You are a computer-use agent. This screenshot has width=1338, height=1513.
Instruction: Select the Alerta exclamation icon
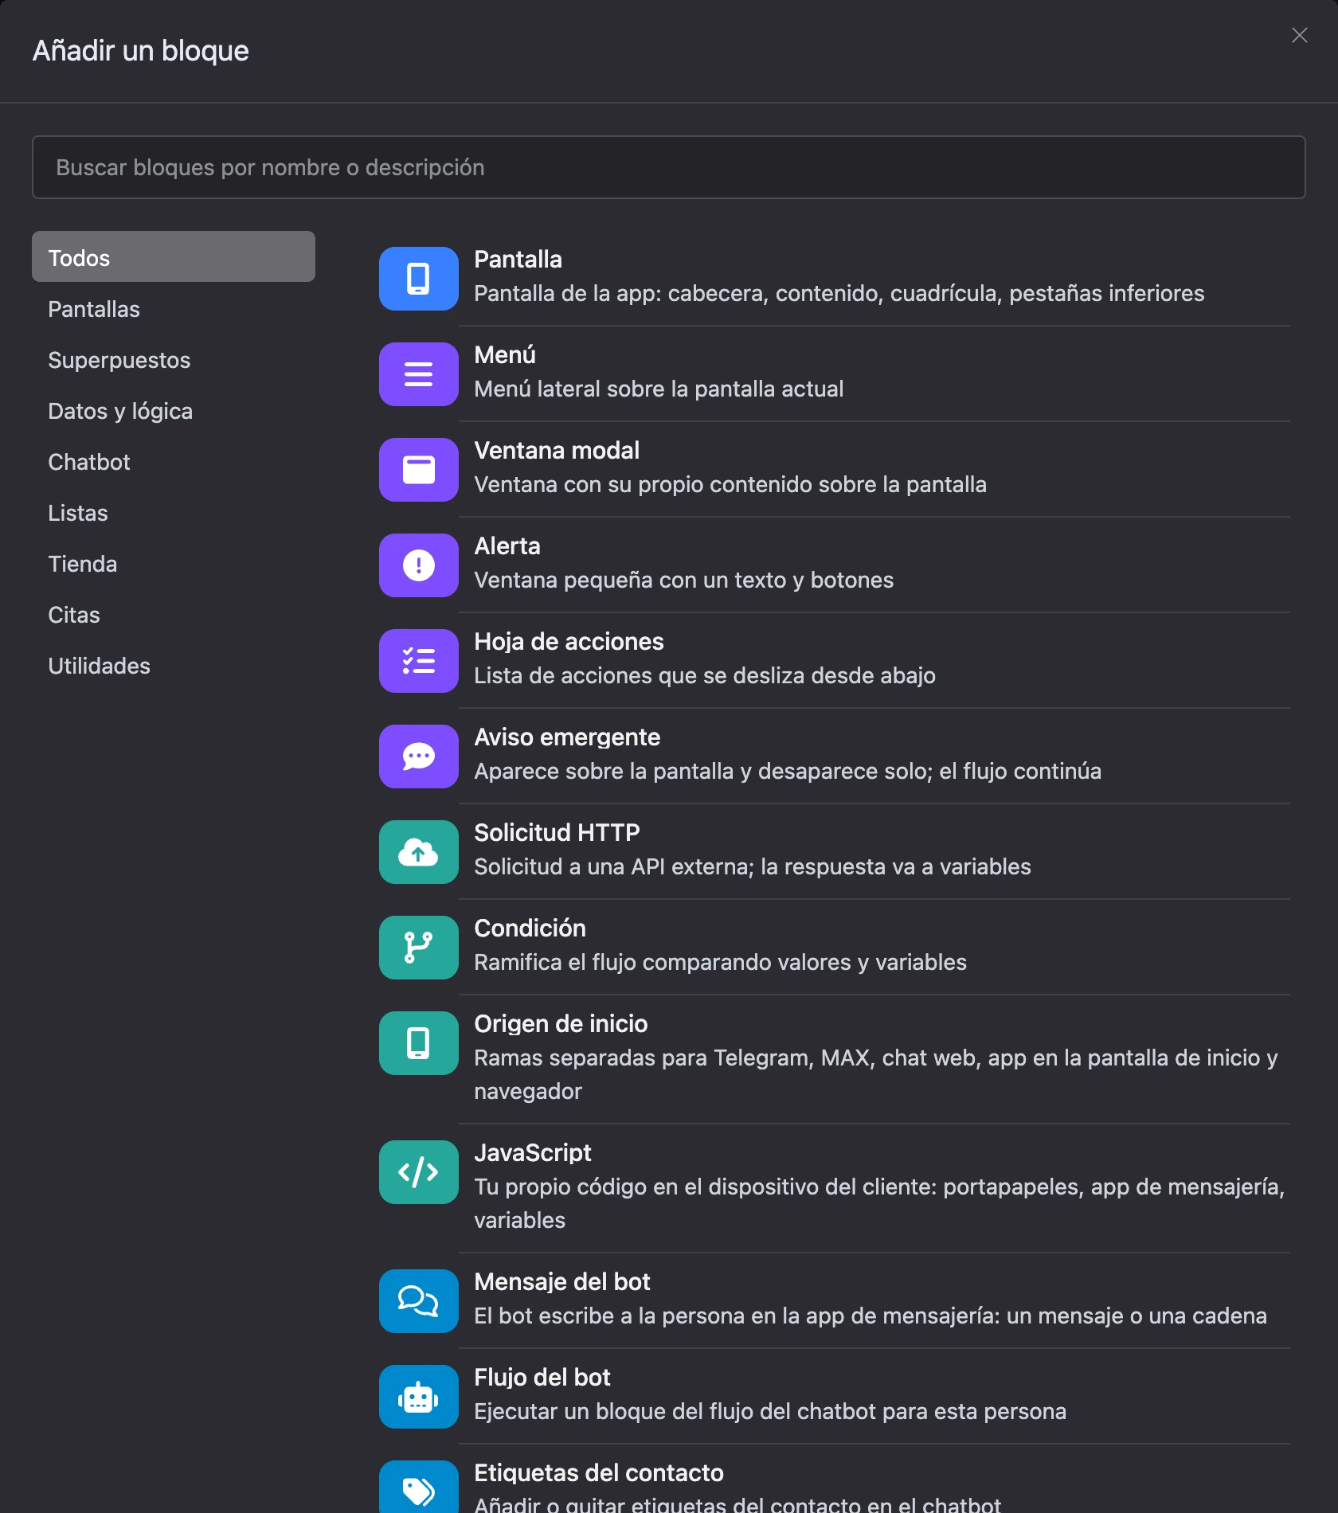pos(418,565)
